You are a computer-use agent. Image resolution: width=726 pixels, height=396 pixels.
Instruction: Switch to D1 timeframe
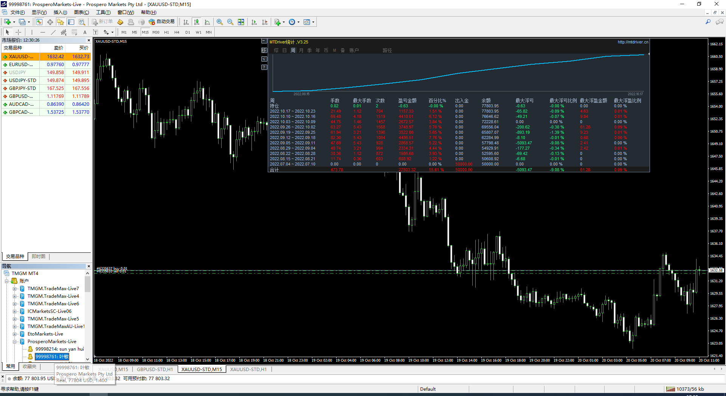pos(188,32)
